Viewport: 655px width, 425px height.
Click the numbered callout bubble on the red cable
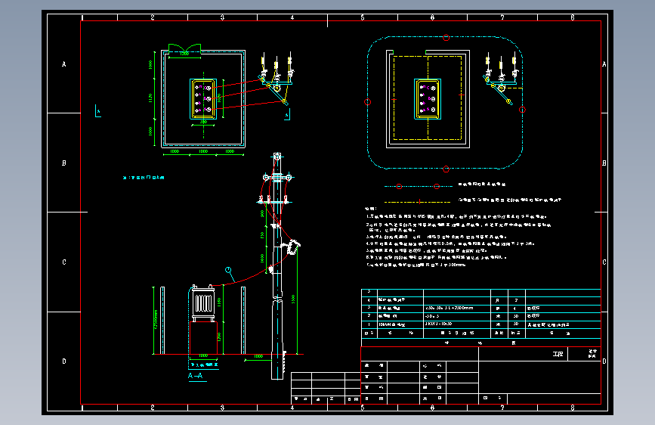(228, 270)
